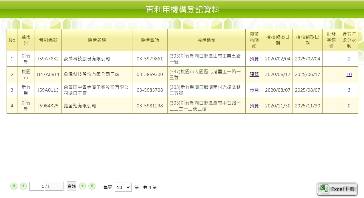Viewport: 364px width, 198px height.
Task: Download the table with Excel下載 button
Action: click(x=337, y=189)
